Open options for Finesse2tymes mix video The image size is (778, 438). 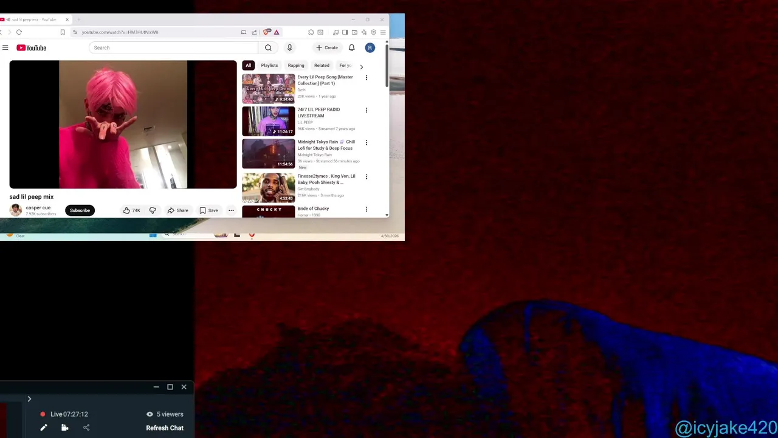click(x=366, y=176)
